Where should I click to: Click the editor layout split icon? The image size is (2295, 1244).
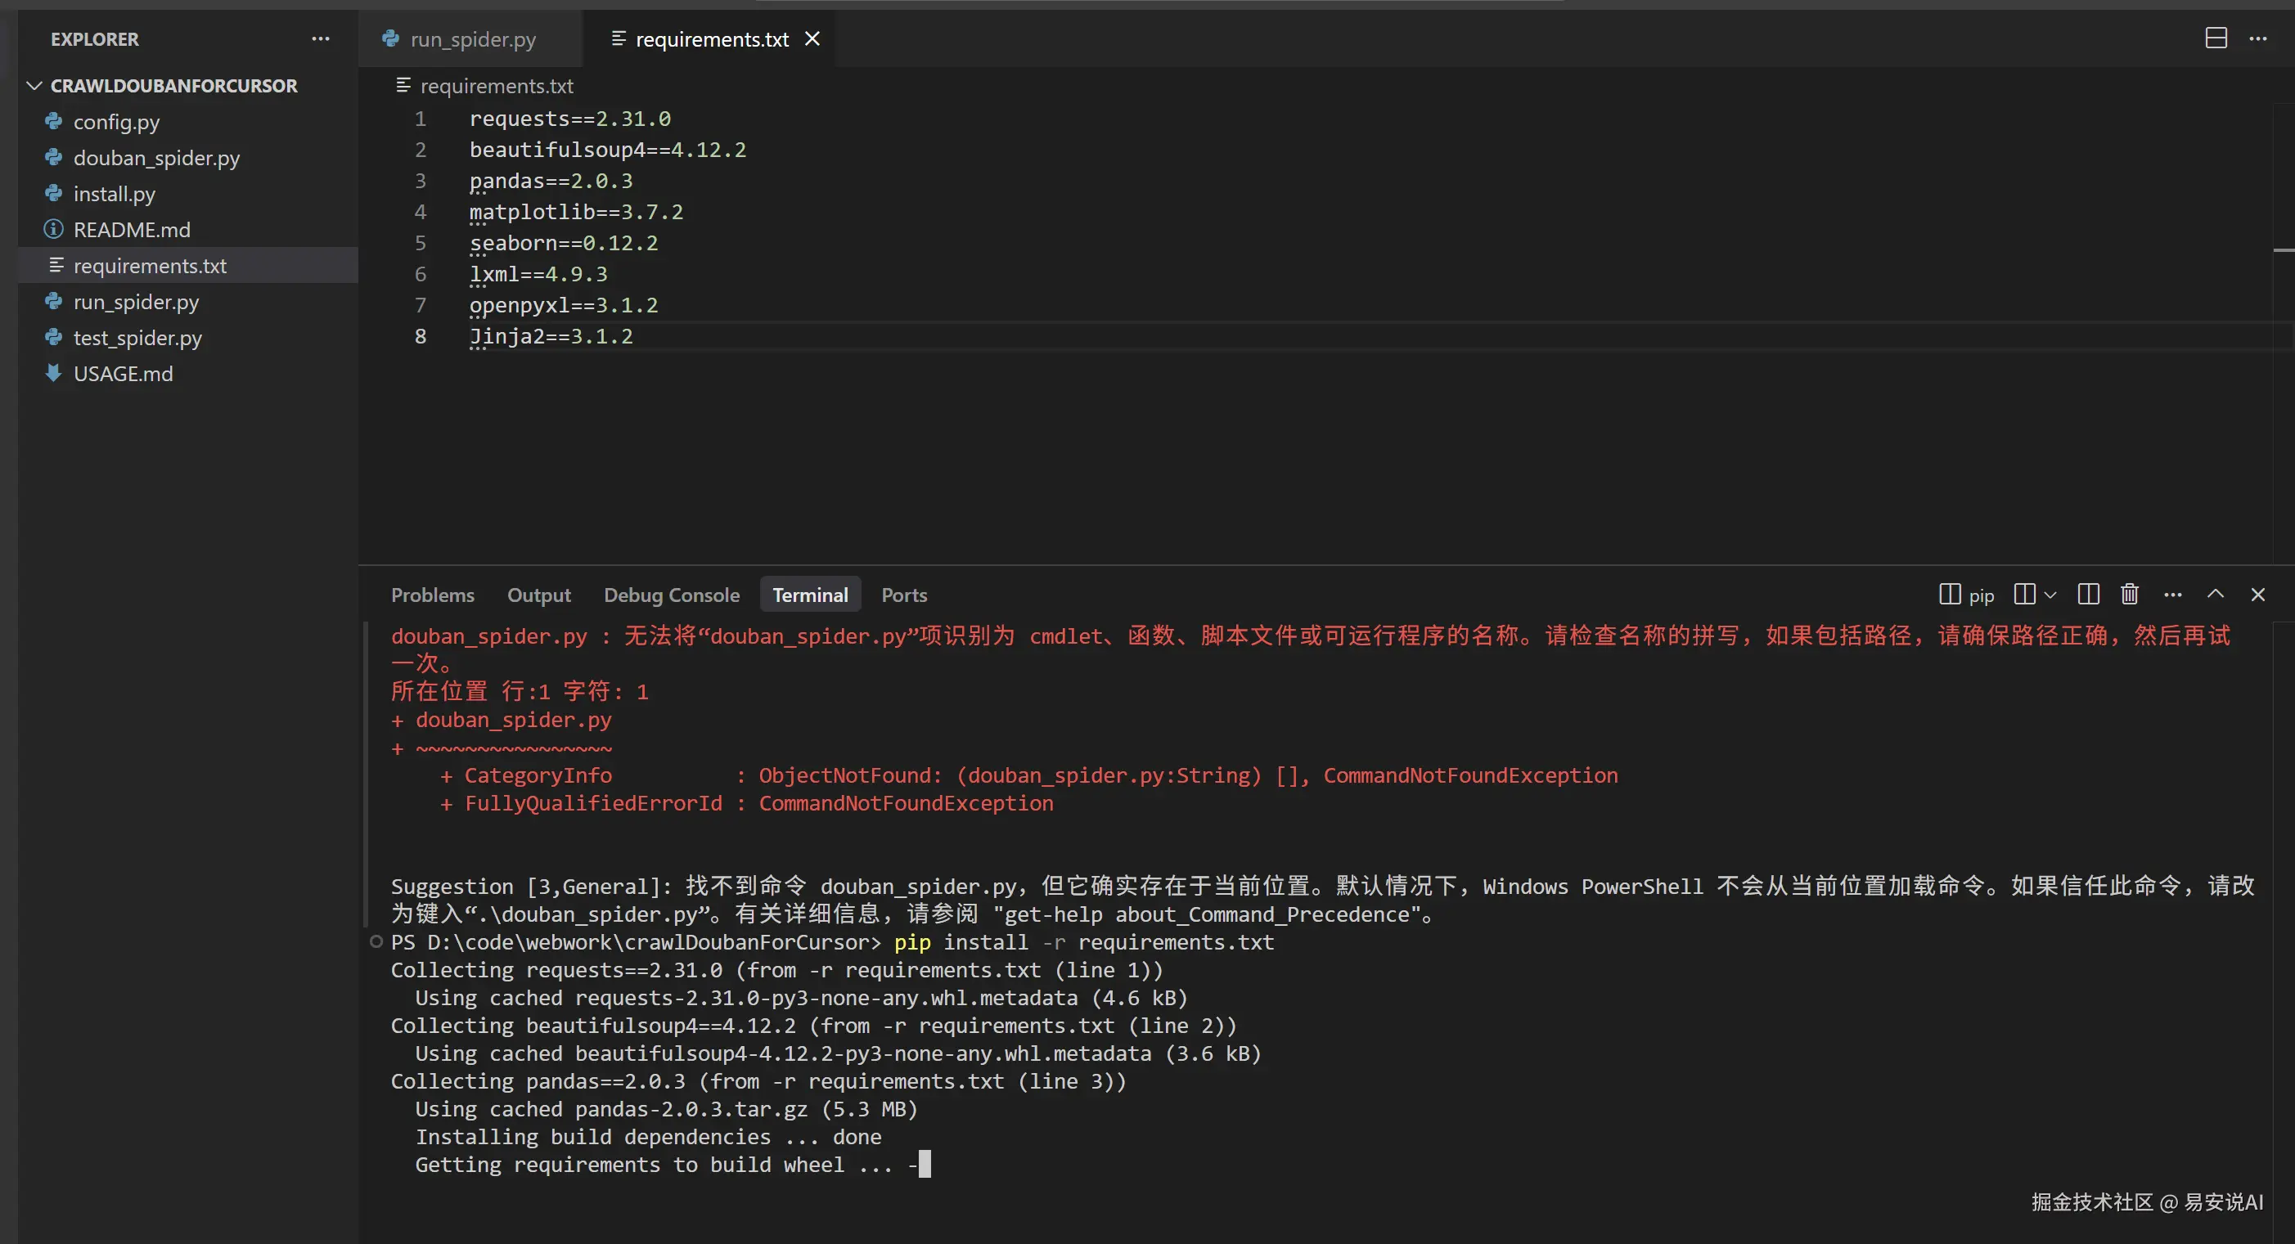pyautogui.click(x=2216, y=38)
